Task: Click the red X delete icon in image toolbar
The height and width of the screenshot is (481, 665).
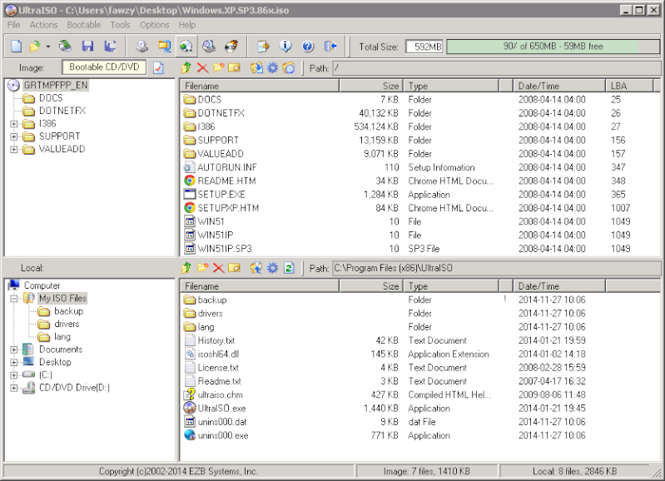Action: (x=203, y=68)
